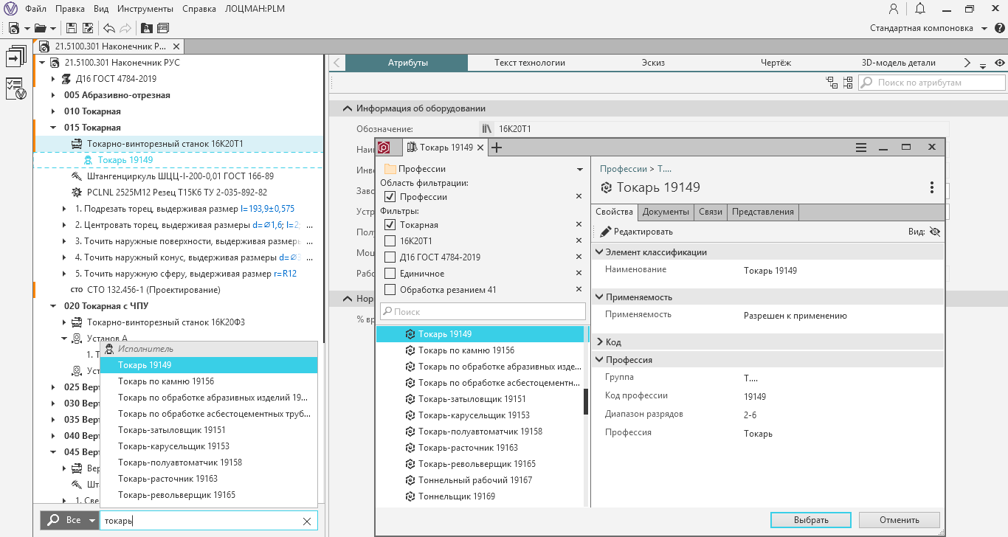Toggle the eye icon in the attributes tab bar
Screen dimensions: 1008x537
tap(999, 63)
